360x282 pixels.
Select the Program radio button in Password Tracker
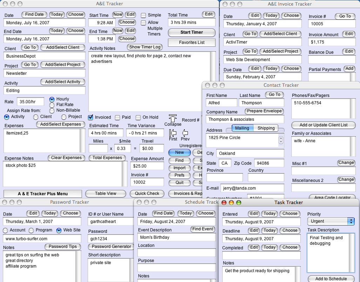tap(31, 230)
